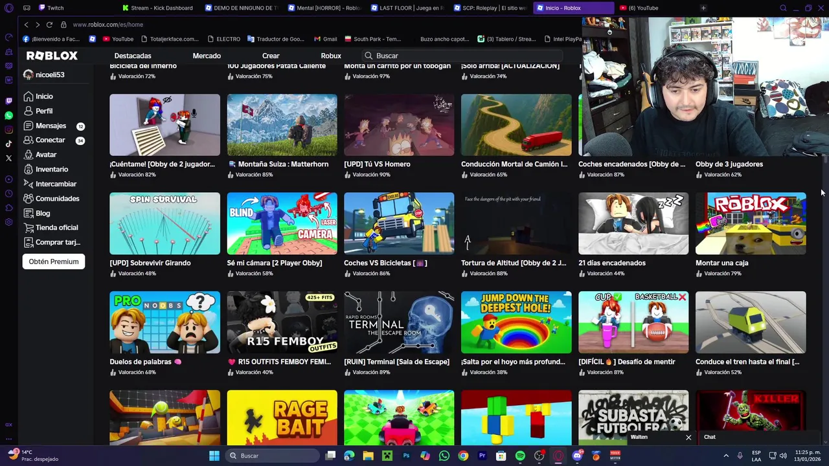Focus the Roblox Buscar search field
Viewport: 829px width, 466px height.
tap(462, 56)
